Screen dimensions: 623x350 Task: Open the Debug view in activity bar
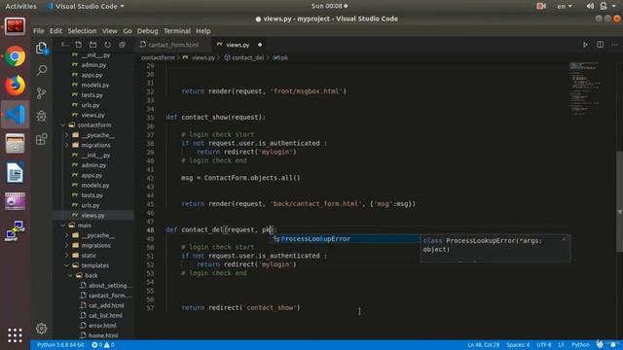(x=41, y=117)
